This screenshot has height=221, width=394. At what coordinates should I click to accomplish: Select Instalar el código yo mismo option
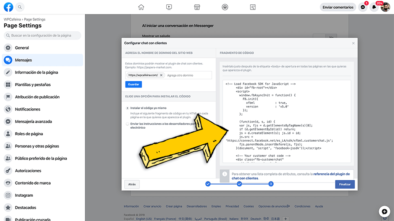click(127, 108)
